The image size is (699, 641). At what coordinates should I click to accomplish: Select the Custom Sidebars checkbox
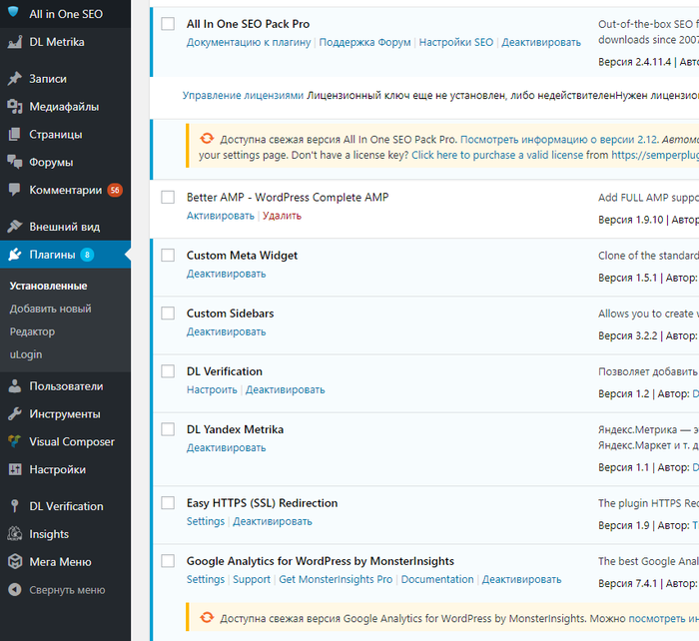pos(168,314)
